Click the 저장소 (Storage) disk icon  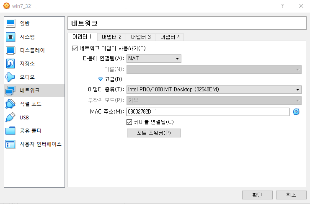11,64
